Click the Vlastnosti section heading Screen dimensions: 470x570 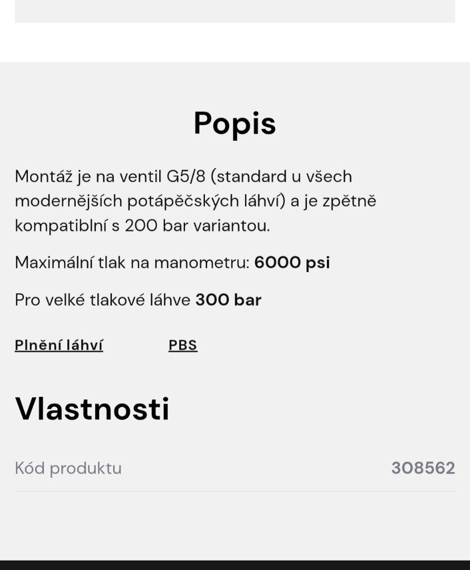click(x=92, y=409)
